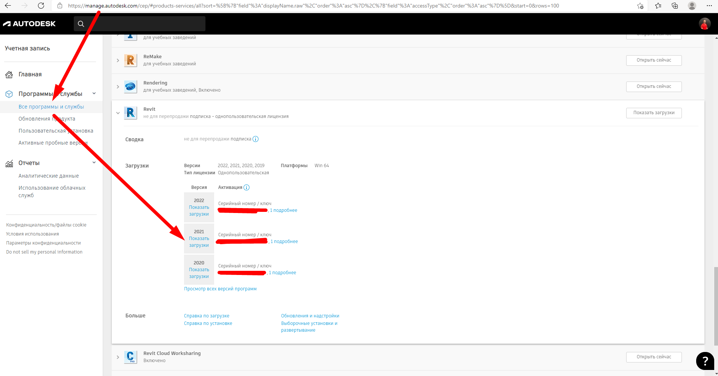Click the Программы и службы cube icon

coord(9,94)
